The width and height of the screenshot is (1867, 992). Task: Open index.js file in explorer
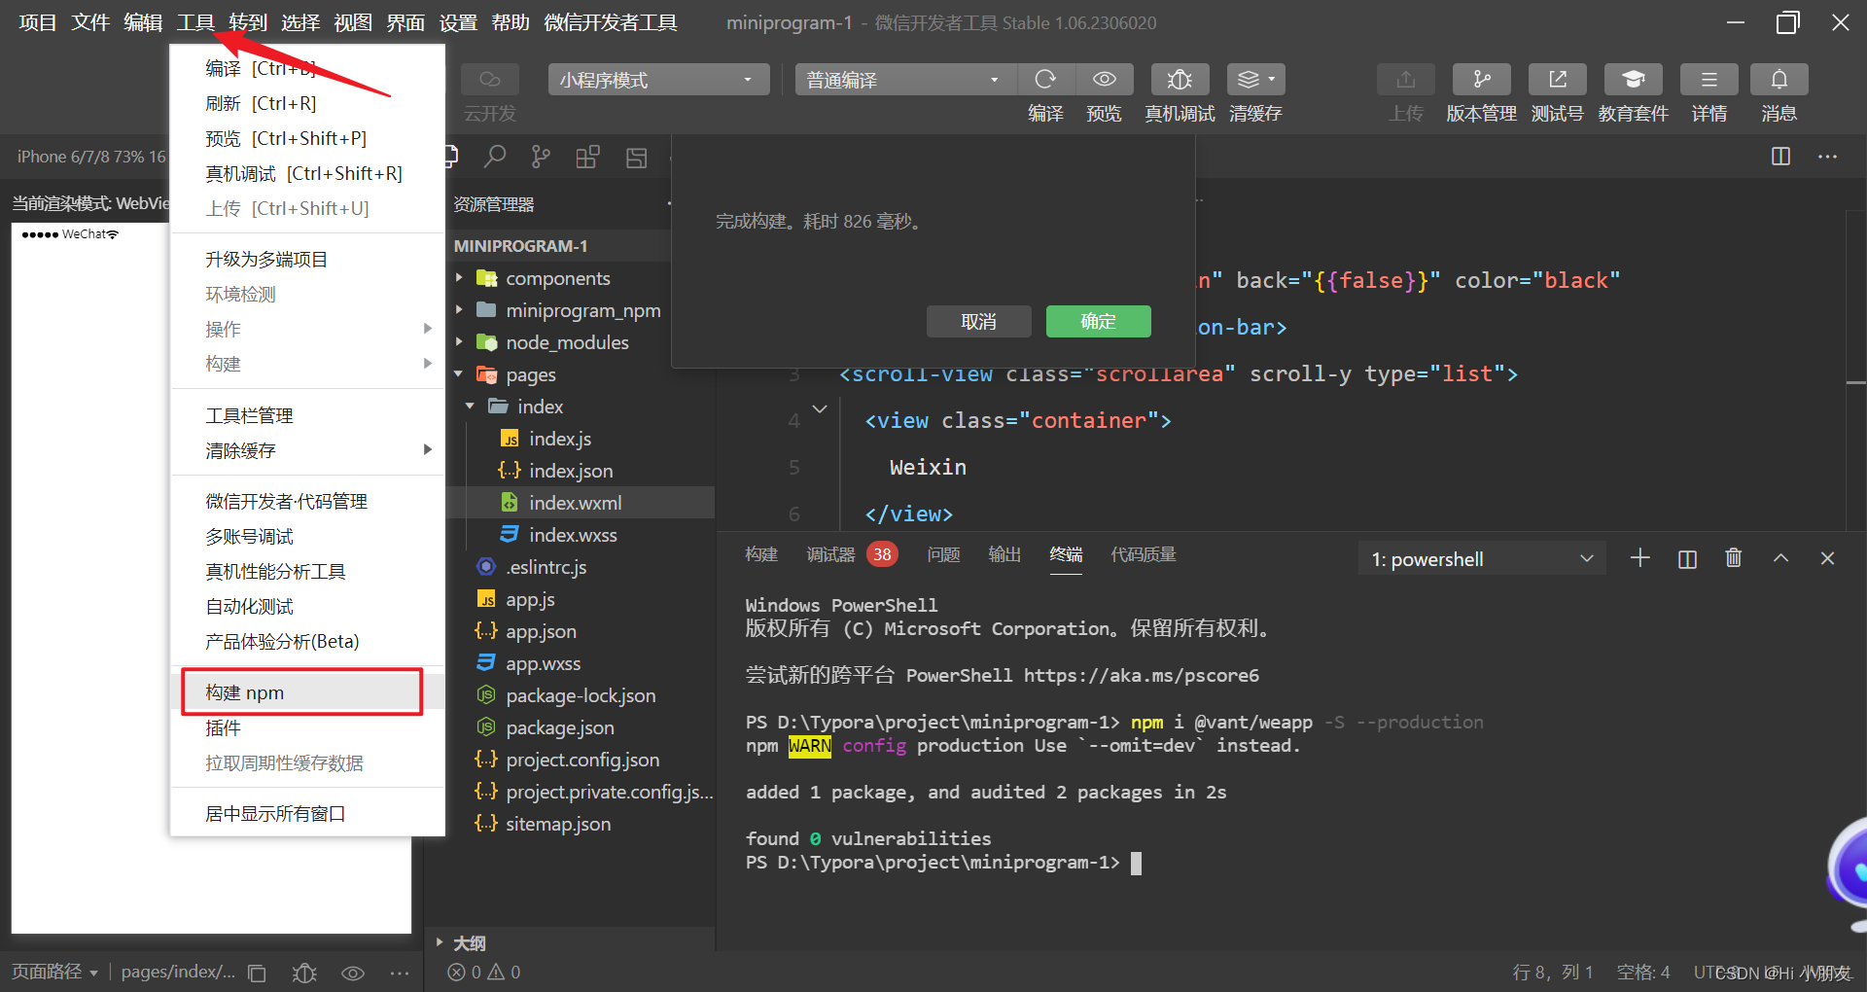(x=559, y=439)
